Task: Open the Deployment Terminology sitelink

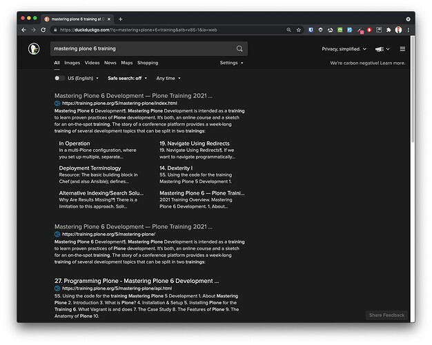Action: pyautogui.click(x=90, y=168)
